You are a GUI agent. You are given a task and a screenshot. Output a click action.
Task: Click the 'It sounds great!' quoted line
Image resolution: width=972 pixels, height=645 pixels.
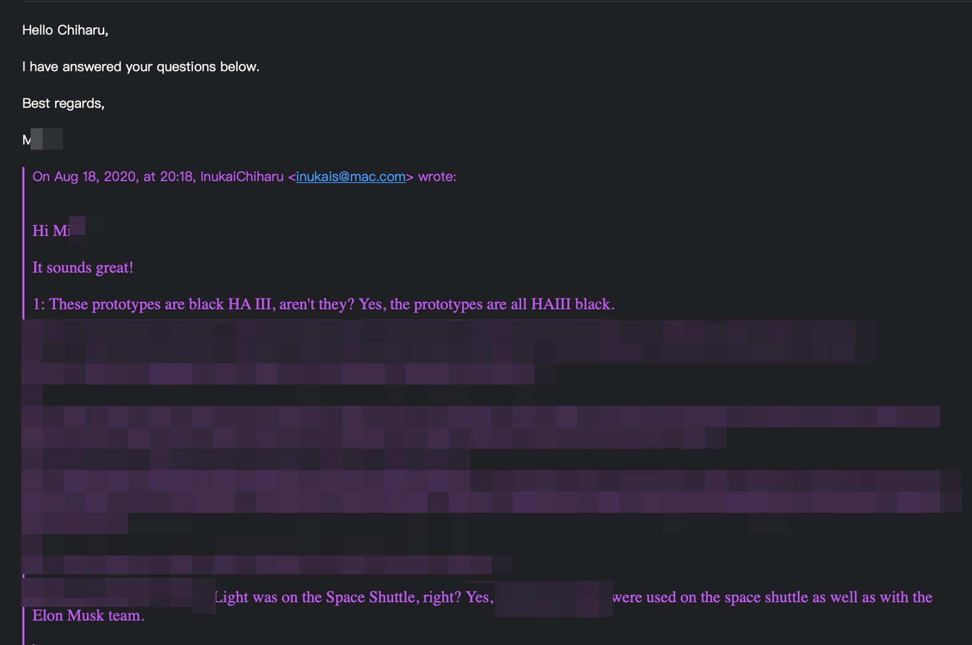(x=83, y=268)
